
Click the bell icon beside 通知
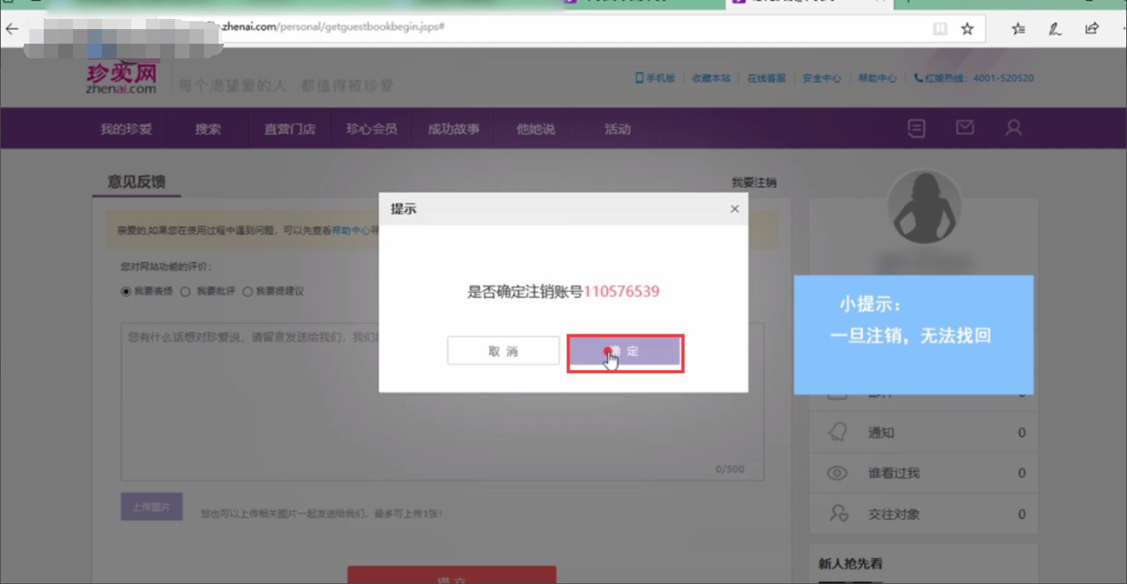[836, 432]
